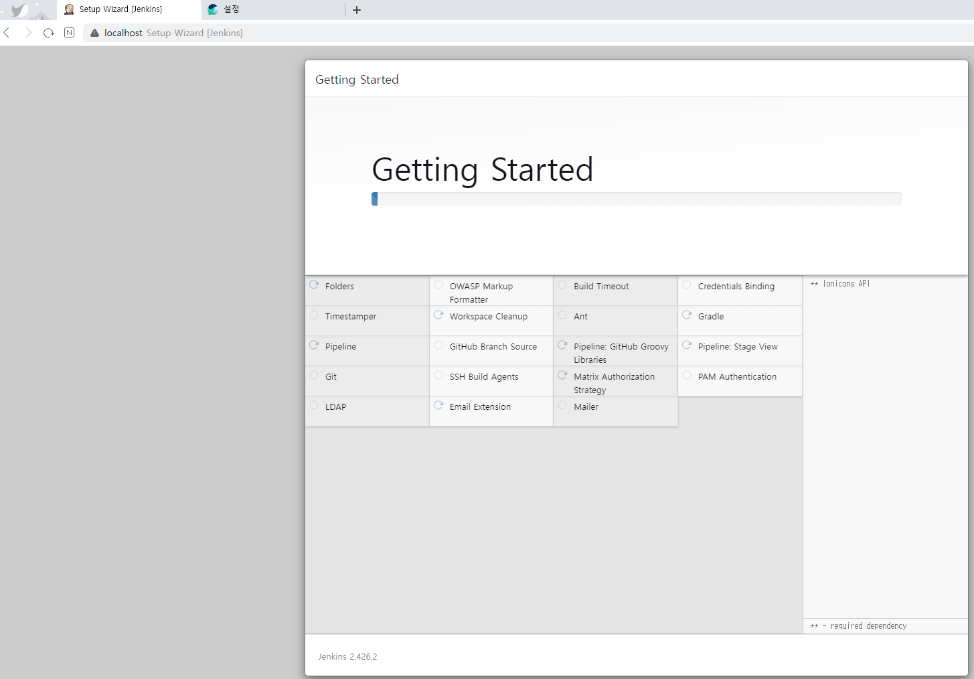Click the OWASP Markup Formatter label
This screenshot has width=974, height=679.
pyautogui.click(x=481, y=293)
